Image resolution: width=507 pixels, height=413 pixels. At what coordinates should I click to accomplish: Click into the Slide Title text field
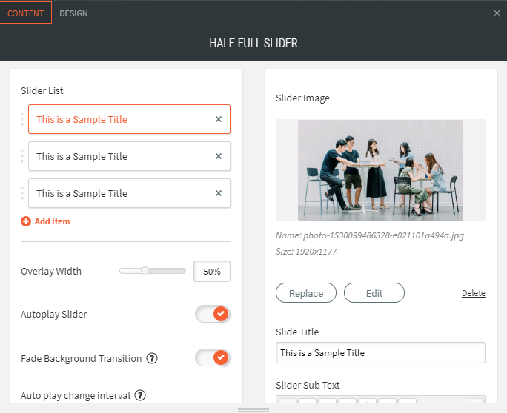380,353
